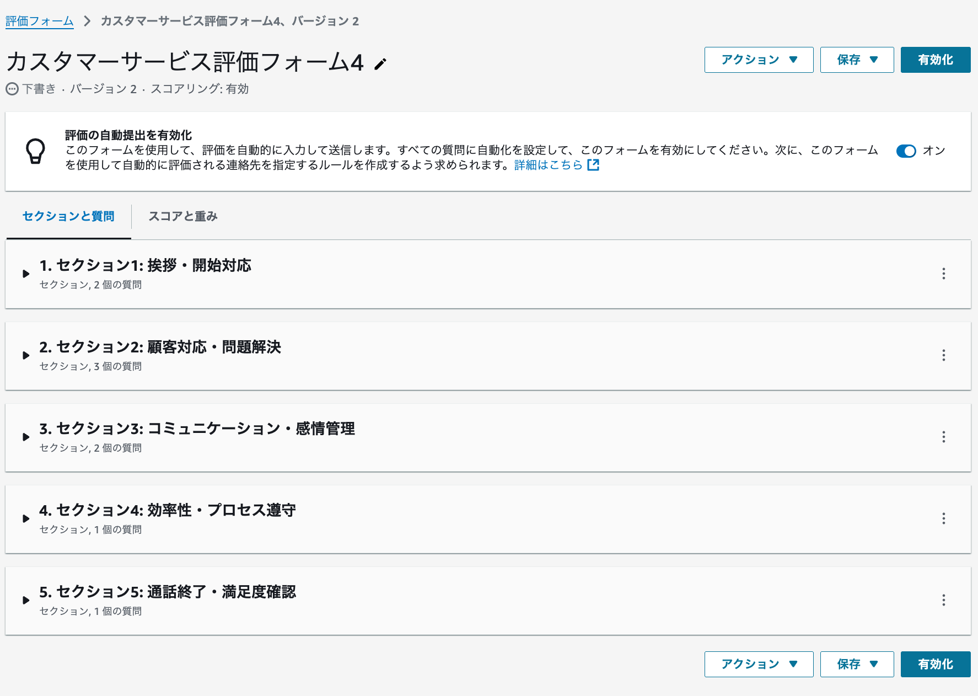Screen dimensions: 978x696
Task: Click the セクション5: 通話終了・満足度確認 title
Action: (x=167, y=592)
